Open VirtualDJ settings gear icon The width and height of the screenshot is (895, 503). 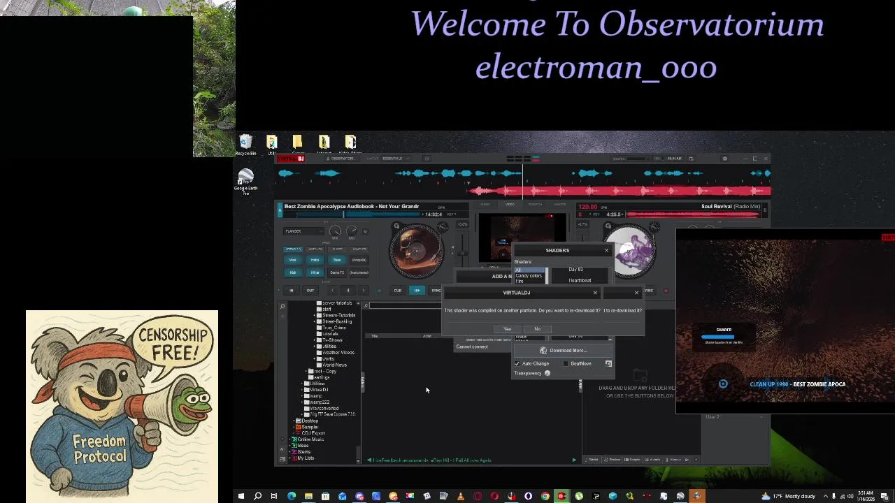725,159
